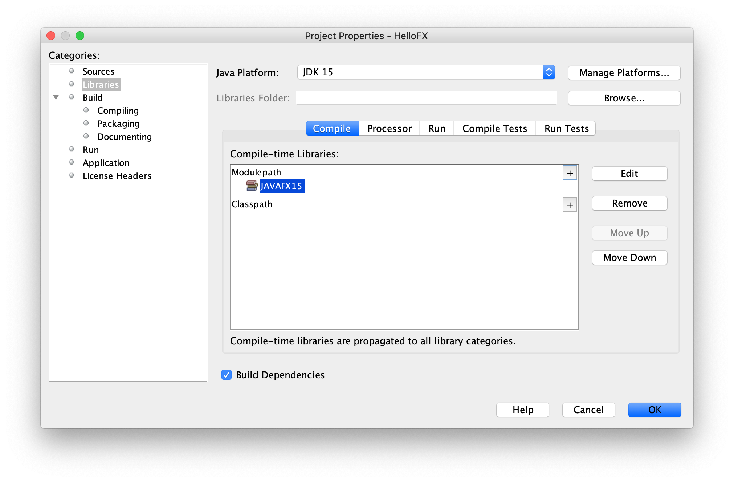Confirm the dialog with OK
Image resolution: width=734 pixels, height=482 pixels.
(x=655, y=410)
